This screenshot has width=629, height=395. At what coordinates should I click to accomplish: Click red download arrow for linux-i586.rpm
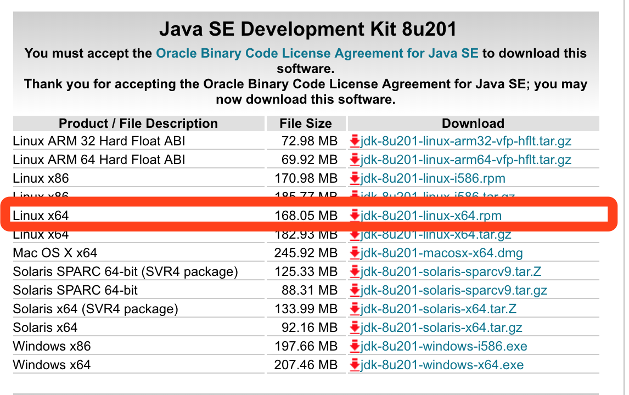[x=355, y=178]
